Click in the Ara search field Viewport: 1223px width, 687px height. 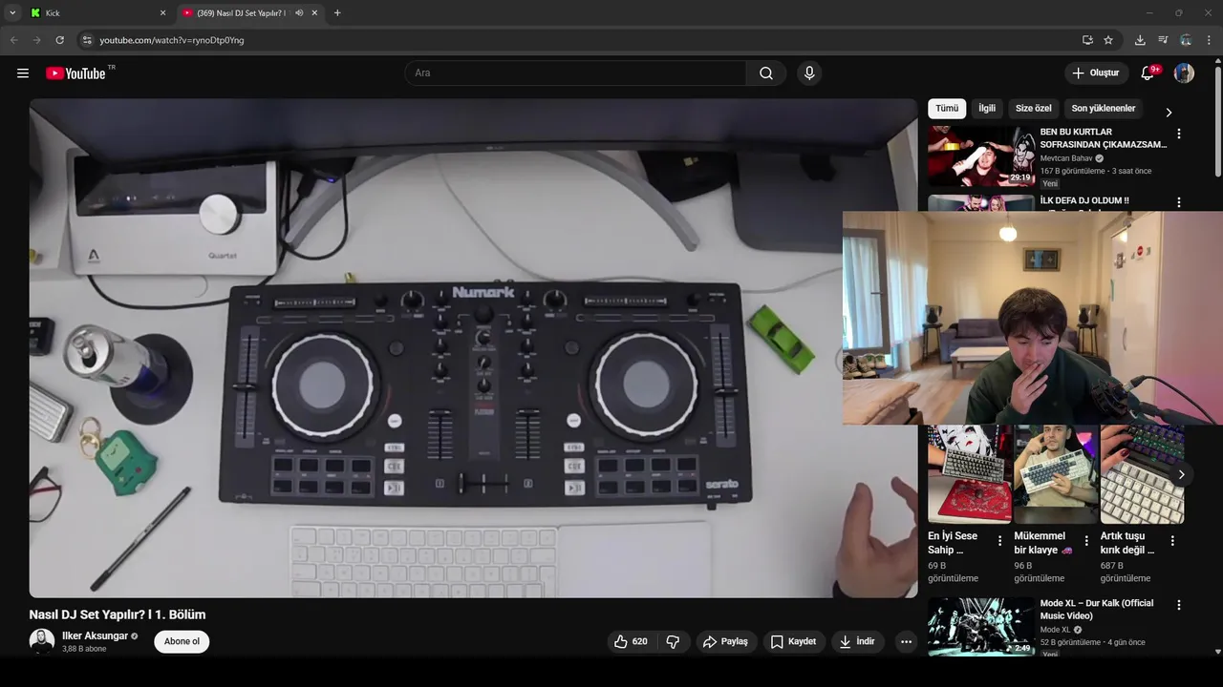pyautogui.click(x=575, y=73)
